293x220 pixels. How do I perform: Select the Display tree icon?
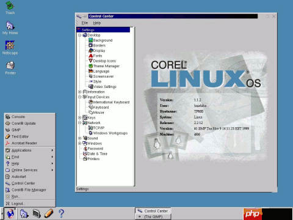click(x=91, y=50)
